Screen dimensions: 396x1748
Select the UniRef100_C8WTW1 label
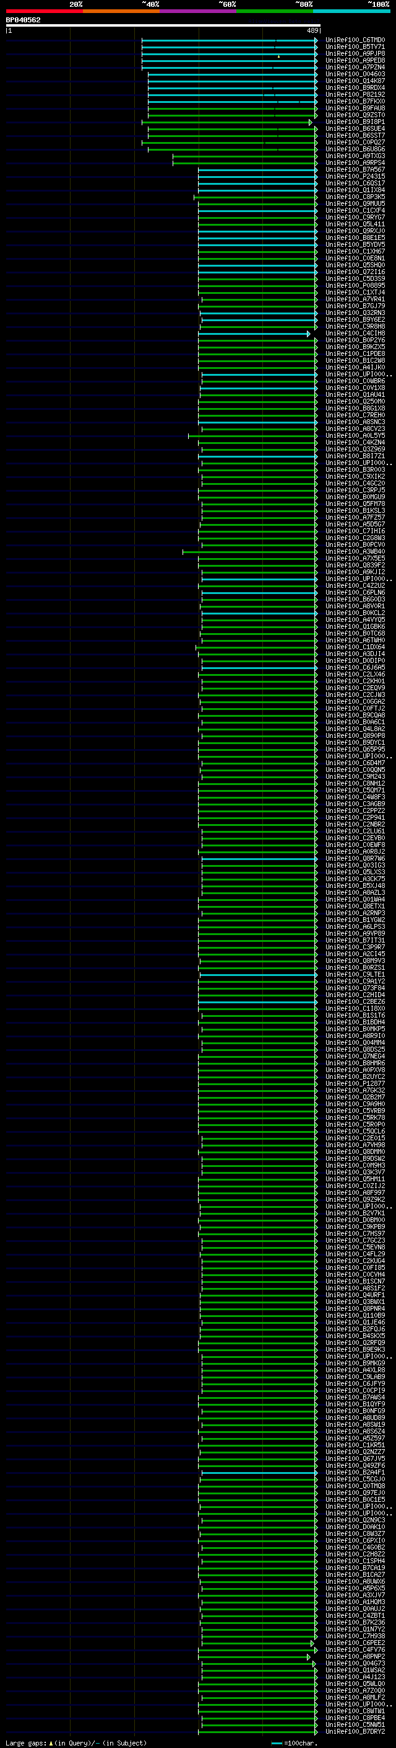pos(355,1711)
